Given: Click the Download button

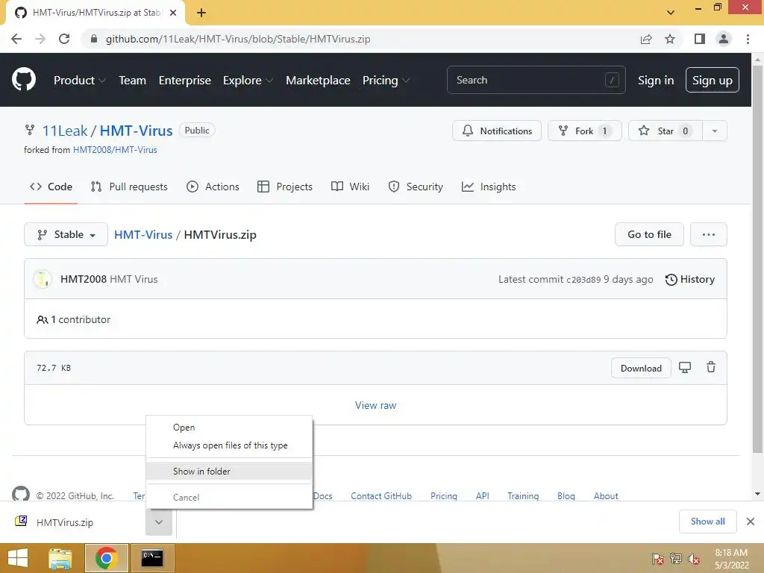Looking at the screenshot, I should tap(641, 368).
